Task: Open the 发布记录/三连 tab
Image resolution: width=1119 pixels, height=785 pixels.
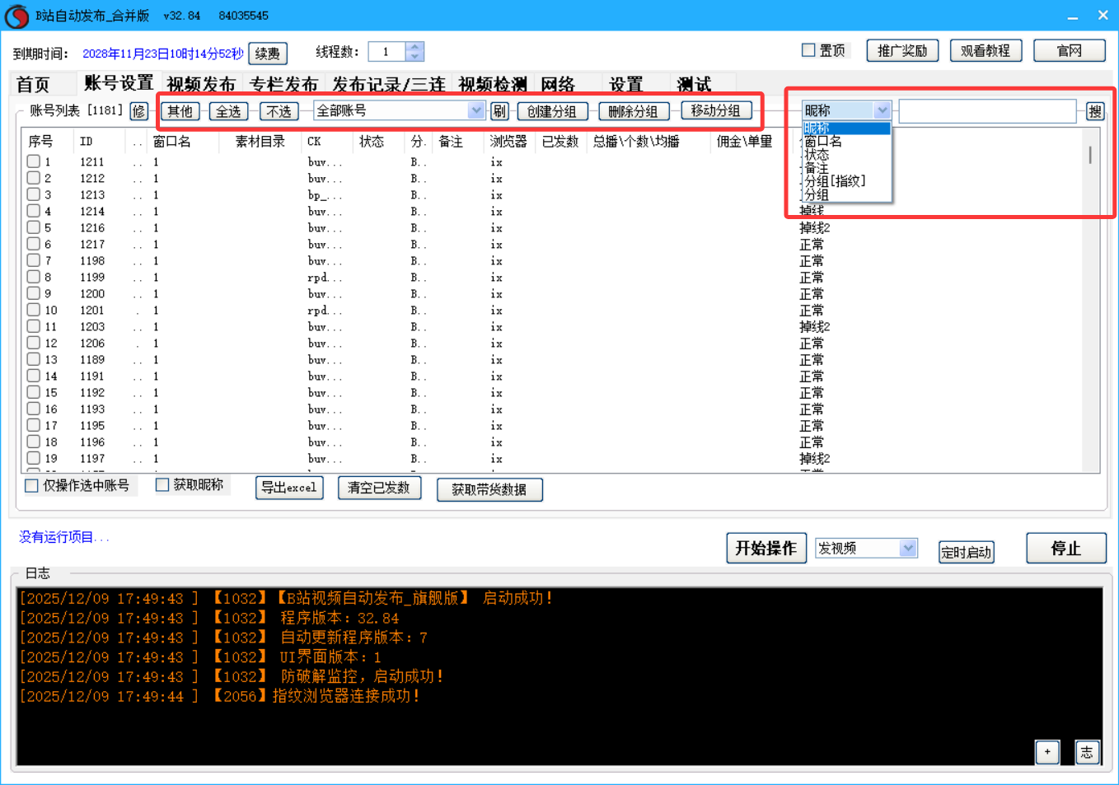Action: pos(387,84)
